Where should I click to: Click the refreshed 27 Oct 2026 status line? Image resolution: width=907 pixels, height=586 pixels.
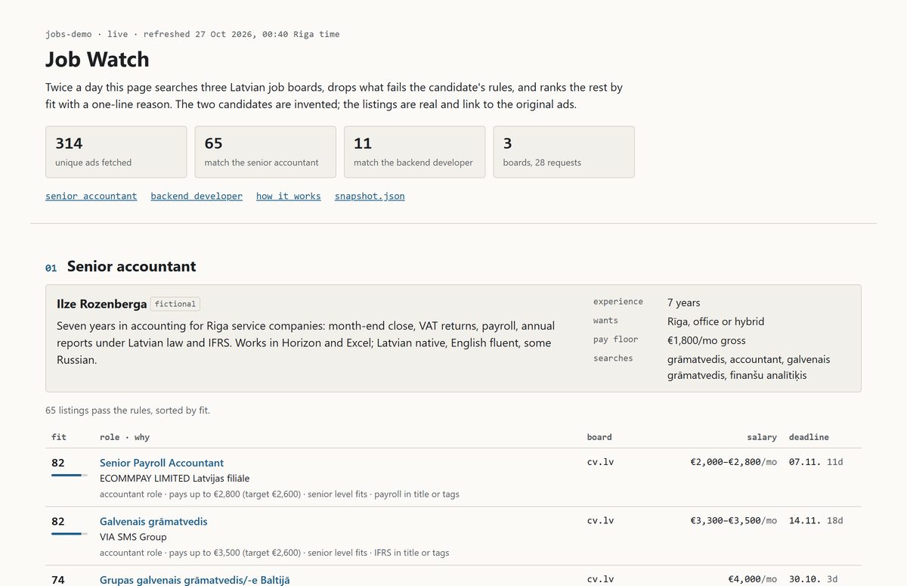click(x=193, y=34)
